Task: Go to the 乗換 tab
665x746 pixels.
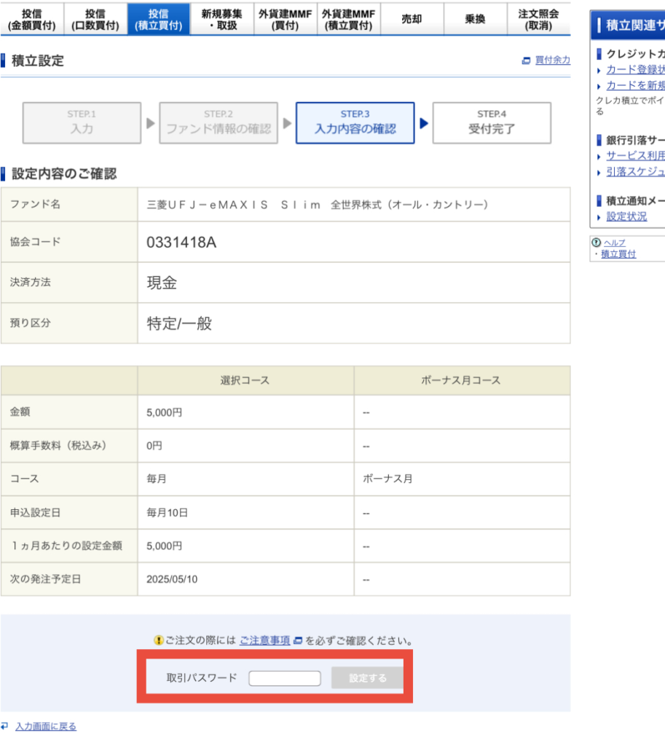Action: [x=475, y=19]
